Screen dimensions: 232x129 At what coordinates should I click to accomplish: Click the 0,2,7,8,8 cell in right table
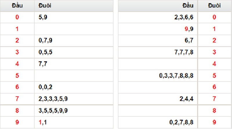181,122
